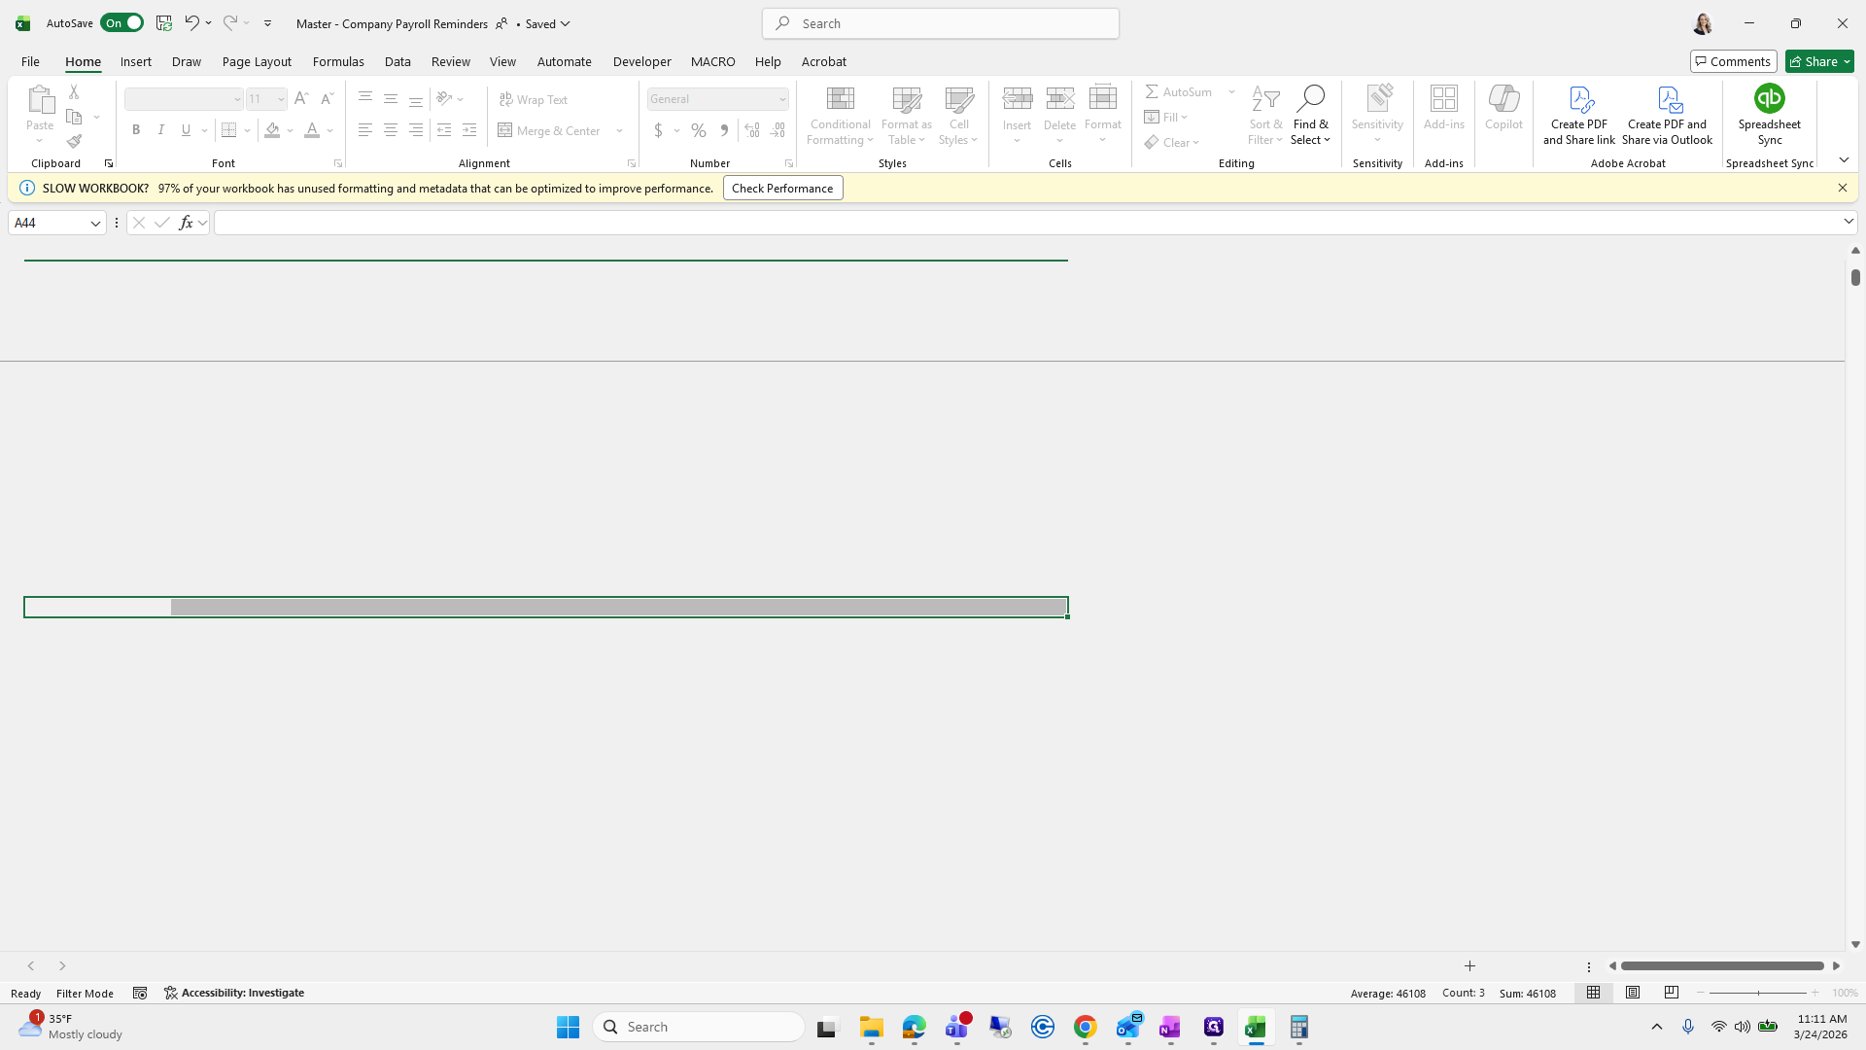Click the Insert Function fx icon
This screenshot has width=1866, height=1050.
186,223
